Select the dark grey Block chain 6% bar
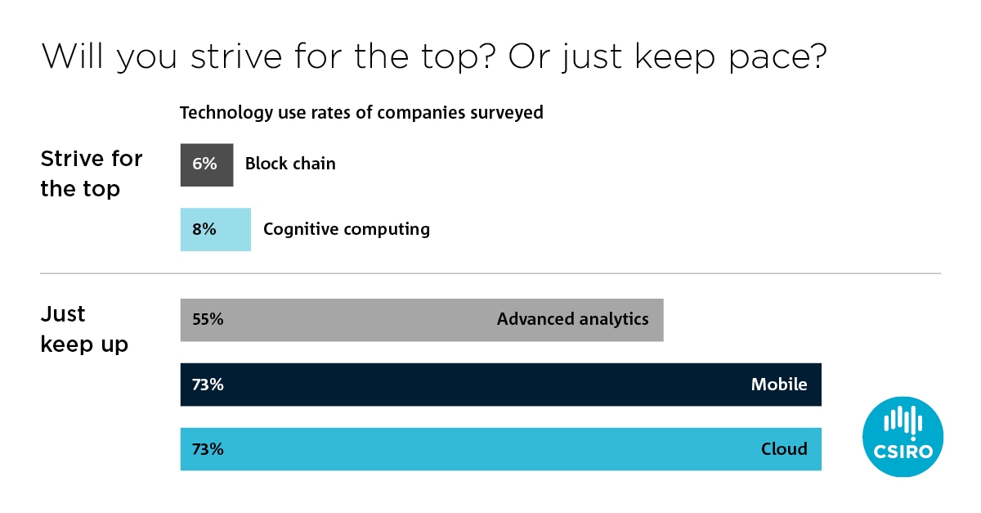Screen dimensions: 981x513 207,164
